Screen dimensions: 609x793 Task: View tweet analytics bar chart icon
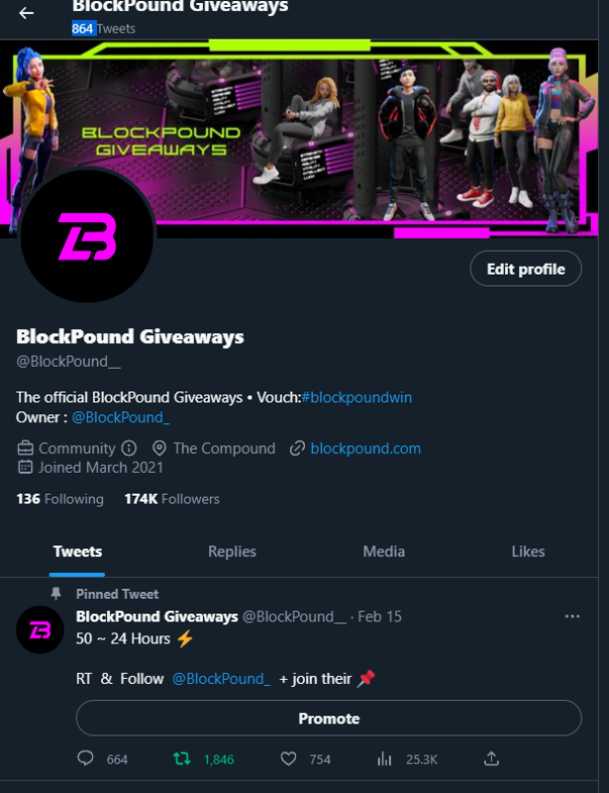(x=384, y=758)
